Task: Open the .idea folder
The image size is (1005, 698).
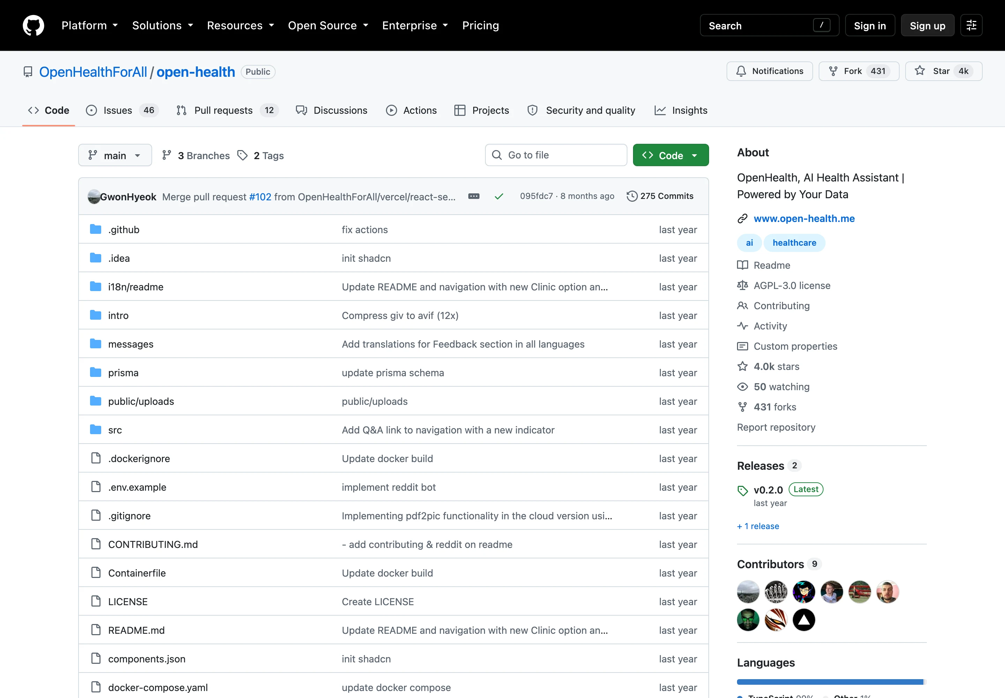Action: 119,258
